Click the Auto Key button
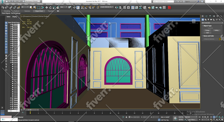224x122 pixels. click(181, 117)
